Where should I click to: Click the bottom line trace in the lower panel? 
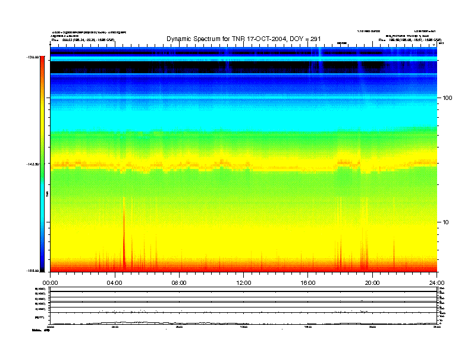[x=243, y=323]
